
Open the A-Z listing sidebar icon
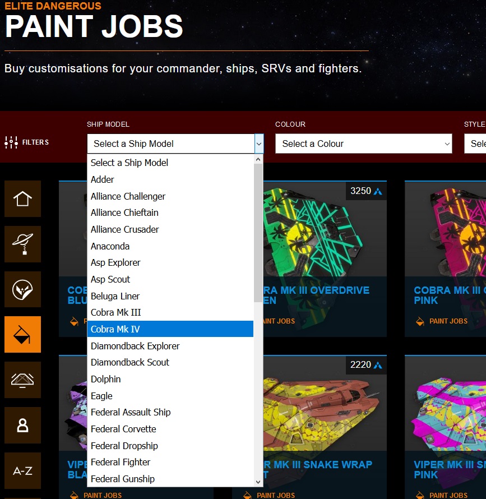point(22,470)
